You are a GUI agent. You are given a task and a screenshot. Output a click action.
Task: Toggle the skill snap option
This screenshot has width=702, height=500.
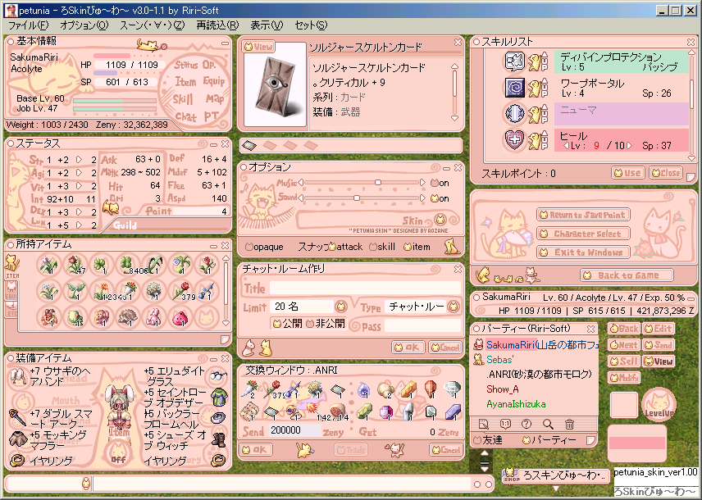click(x=372, y=247)
